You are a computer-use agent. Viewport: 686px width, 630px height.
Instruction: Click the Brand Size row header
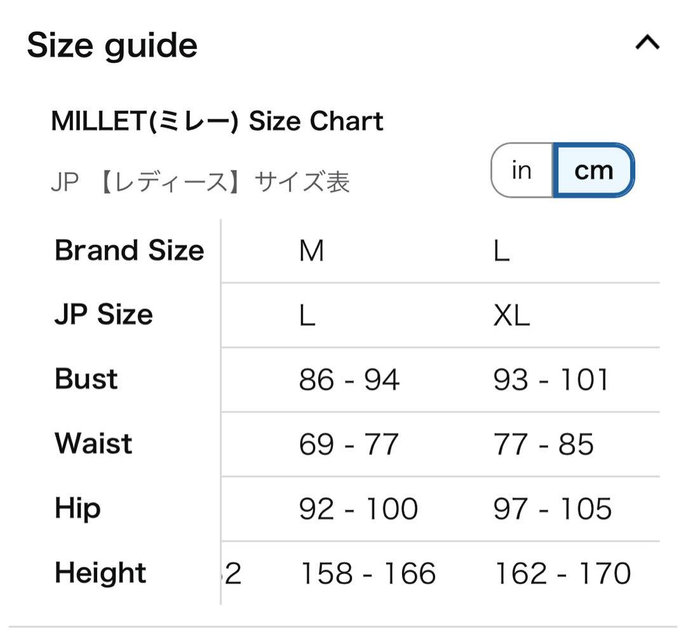[130, 250]
